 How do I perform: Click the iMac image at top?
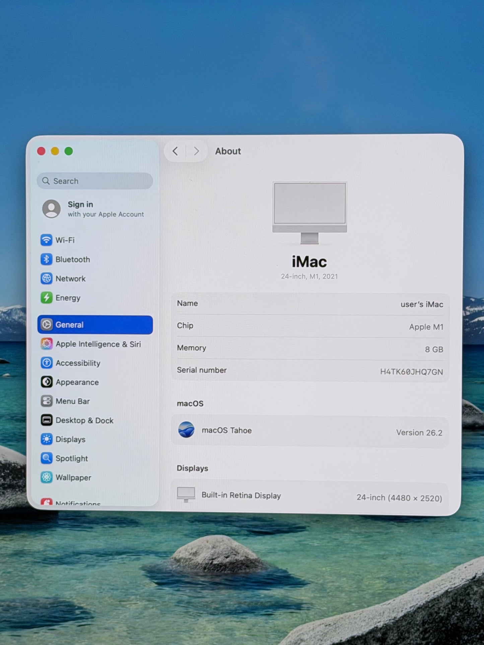click(309, 213)
